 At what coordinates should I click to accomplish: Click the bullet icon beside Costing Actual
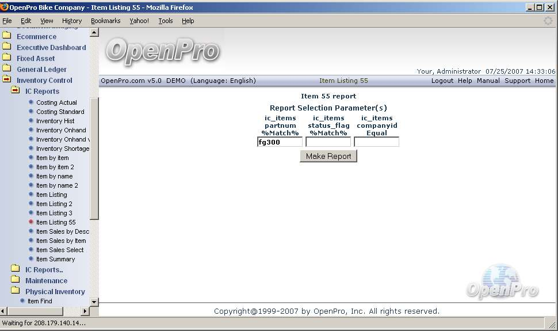coord(31,102)
